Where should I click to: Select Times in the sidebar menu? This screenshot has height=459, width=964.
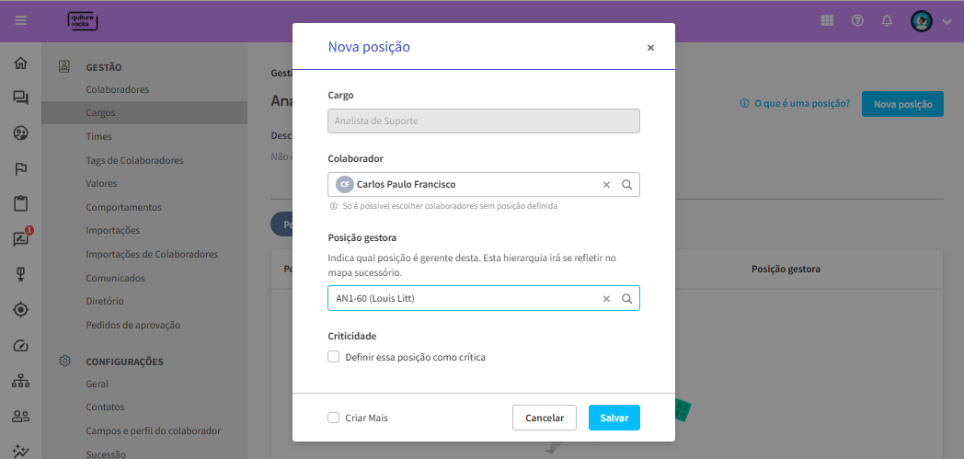pos(99,136)
